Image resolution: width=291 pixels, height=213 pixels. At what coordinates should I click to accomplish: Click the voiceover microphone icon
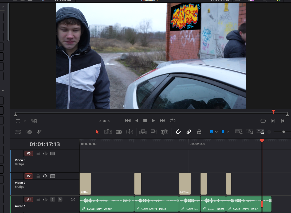39,132
